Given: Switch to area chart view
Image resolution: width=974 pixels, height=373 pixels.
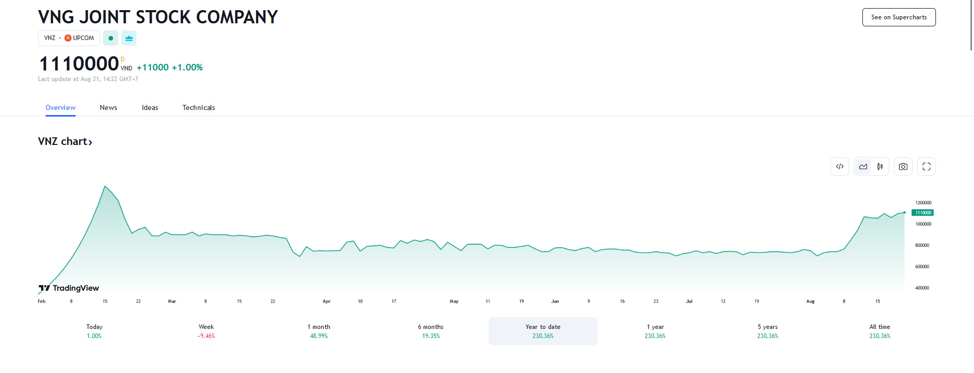Looking at the screenshot, I should click(x=863, y=167).
